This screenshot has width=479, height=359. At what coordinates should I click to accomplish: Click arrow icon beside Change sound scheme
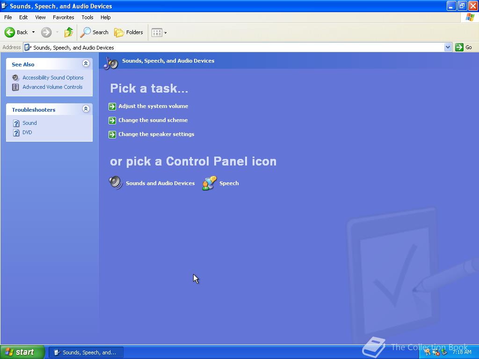click(112, 121)
